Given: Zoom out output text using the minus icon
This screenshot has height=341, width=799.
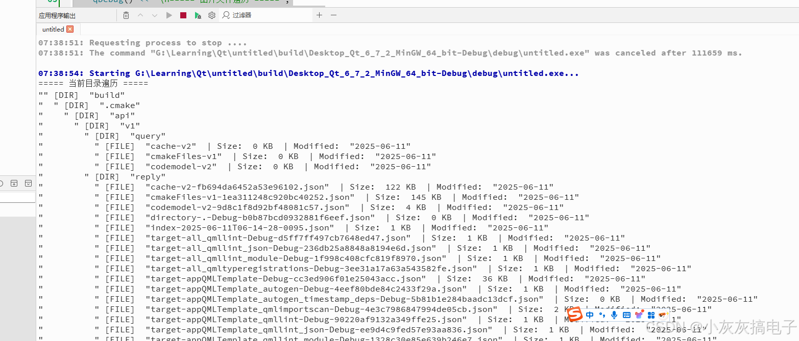Looking at the screenshot, I should tap(333, 15).
